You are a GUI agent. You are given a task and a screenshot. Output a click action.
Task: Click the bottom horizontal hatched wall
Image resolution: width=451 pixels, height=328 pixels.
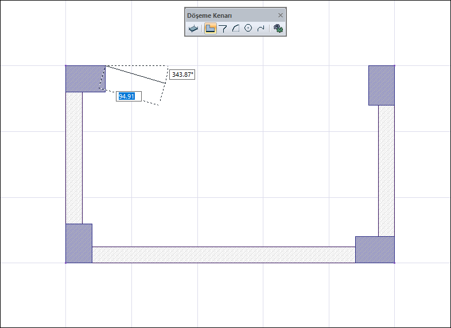pos(224,255)
